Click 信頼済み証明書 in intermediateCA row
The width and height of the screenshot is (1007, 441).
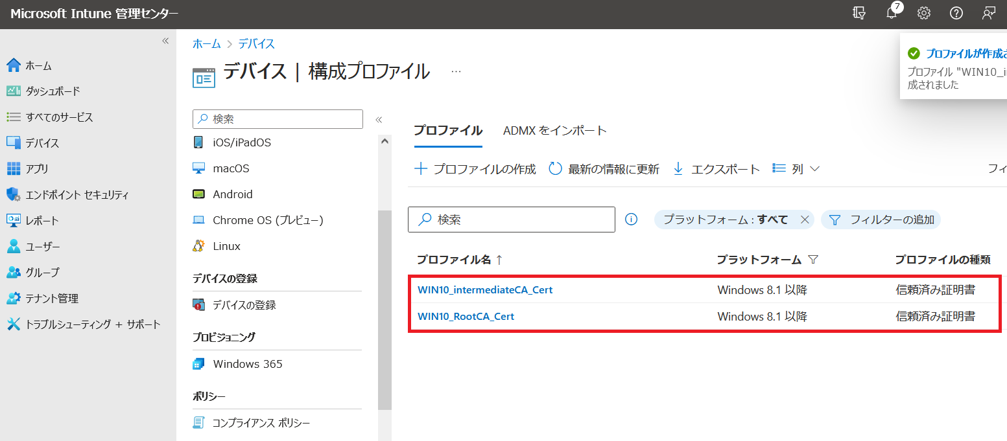tap(936, 290)
